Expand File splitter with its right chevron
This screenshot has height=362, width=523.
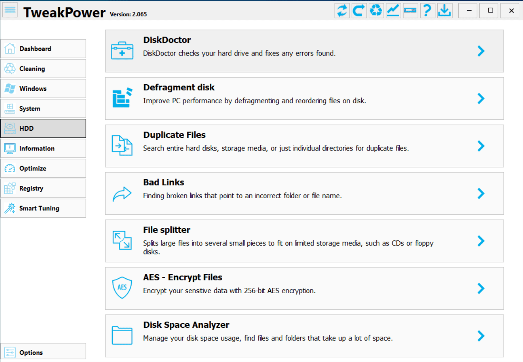(481, 241)
